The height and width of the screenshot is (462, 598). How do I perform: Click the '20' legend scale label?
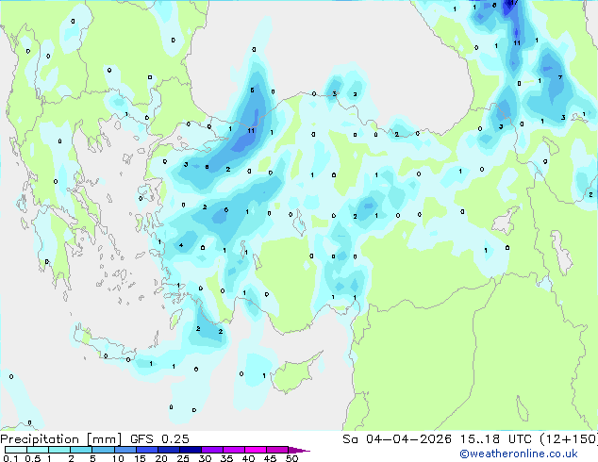pos(161,458)
